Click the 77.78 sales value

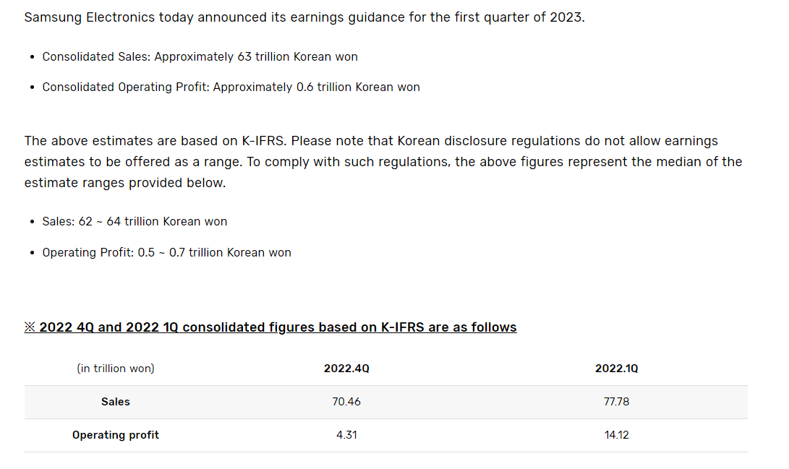point(616,402)
